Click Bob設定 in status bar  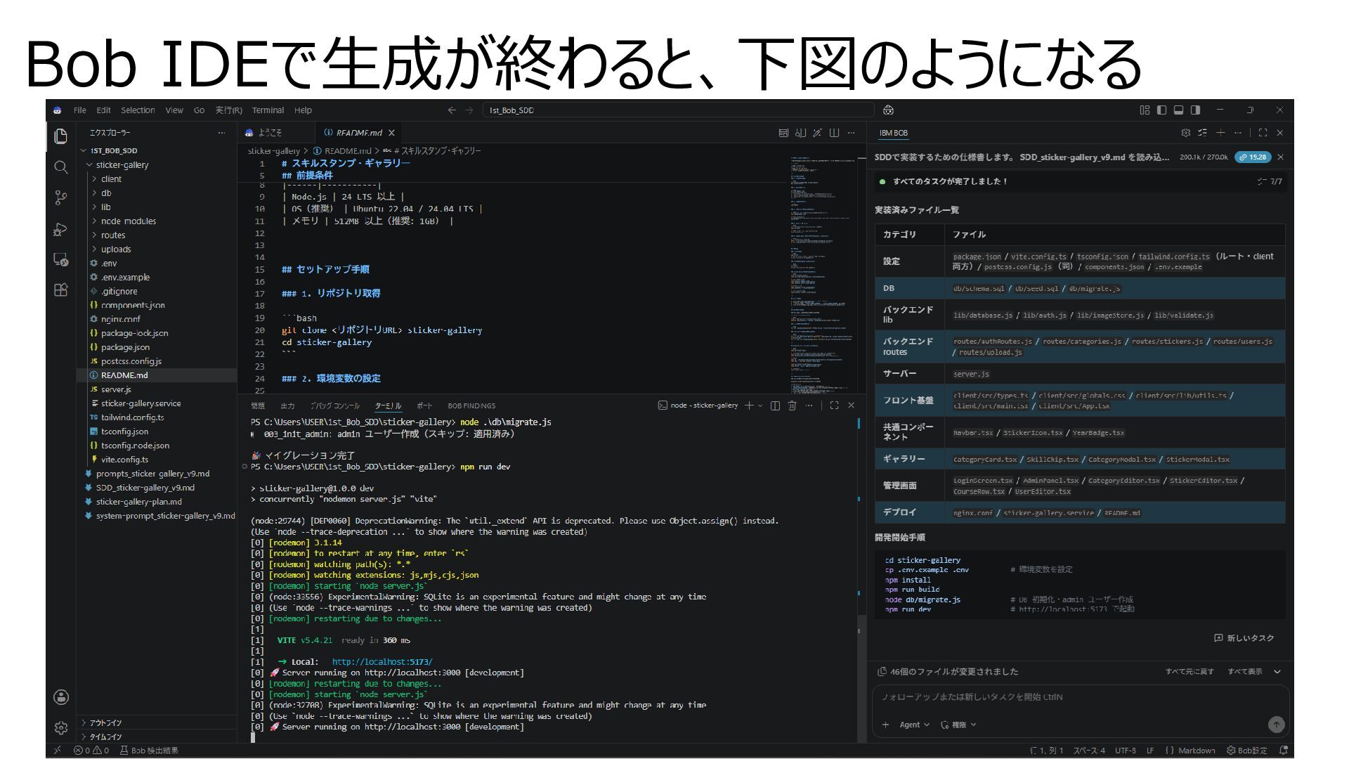1247,751
